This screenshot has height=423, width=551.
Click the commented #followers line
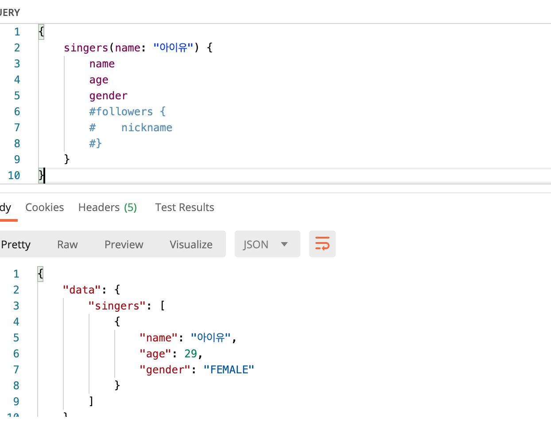(x=128, y=112)
